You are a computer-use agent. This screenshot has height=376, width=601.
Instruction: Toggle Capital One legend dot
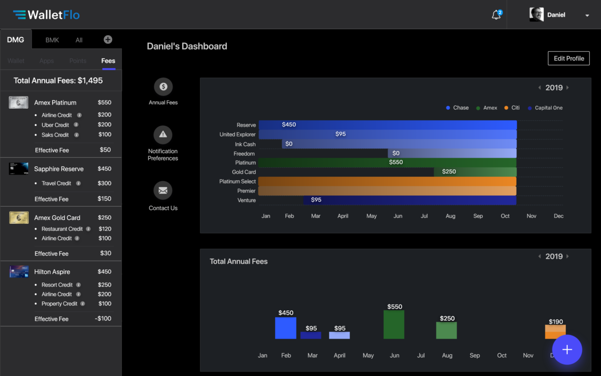tap(530, 108)
